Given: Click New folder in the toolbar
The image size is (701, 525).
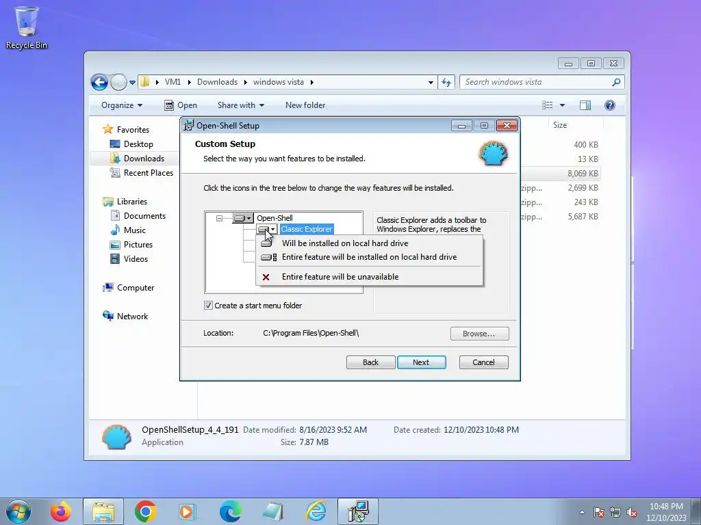Looking at the screenshot, I should click(305, 105).
